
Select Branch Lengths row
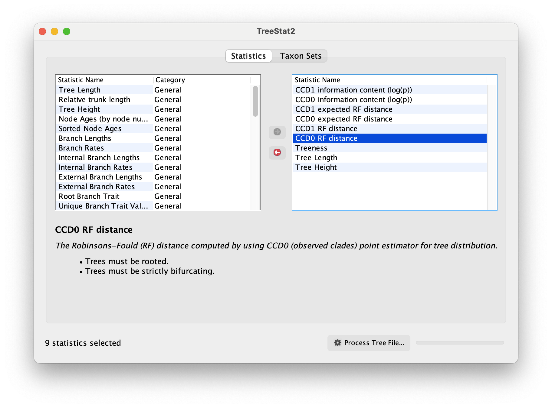[153, 138]
